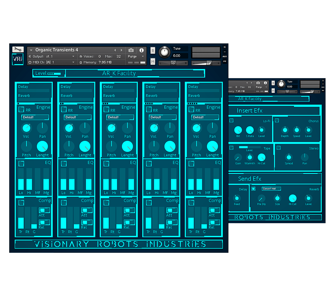The height and width of the screenshot is (297, 331).
Task: Mute the instrument with the M button
Action: [153, 61]
